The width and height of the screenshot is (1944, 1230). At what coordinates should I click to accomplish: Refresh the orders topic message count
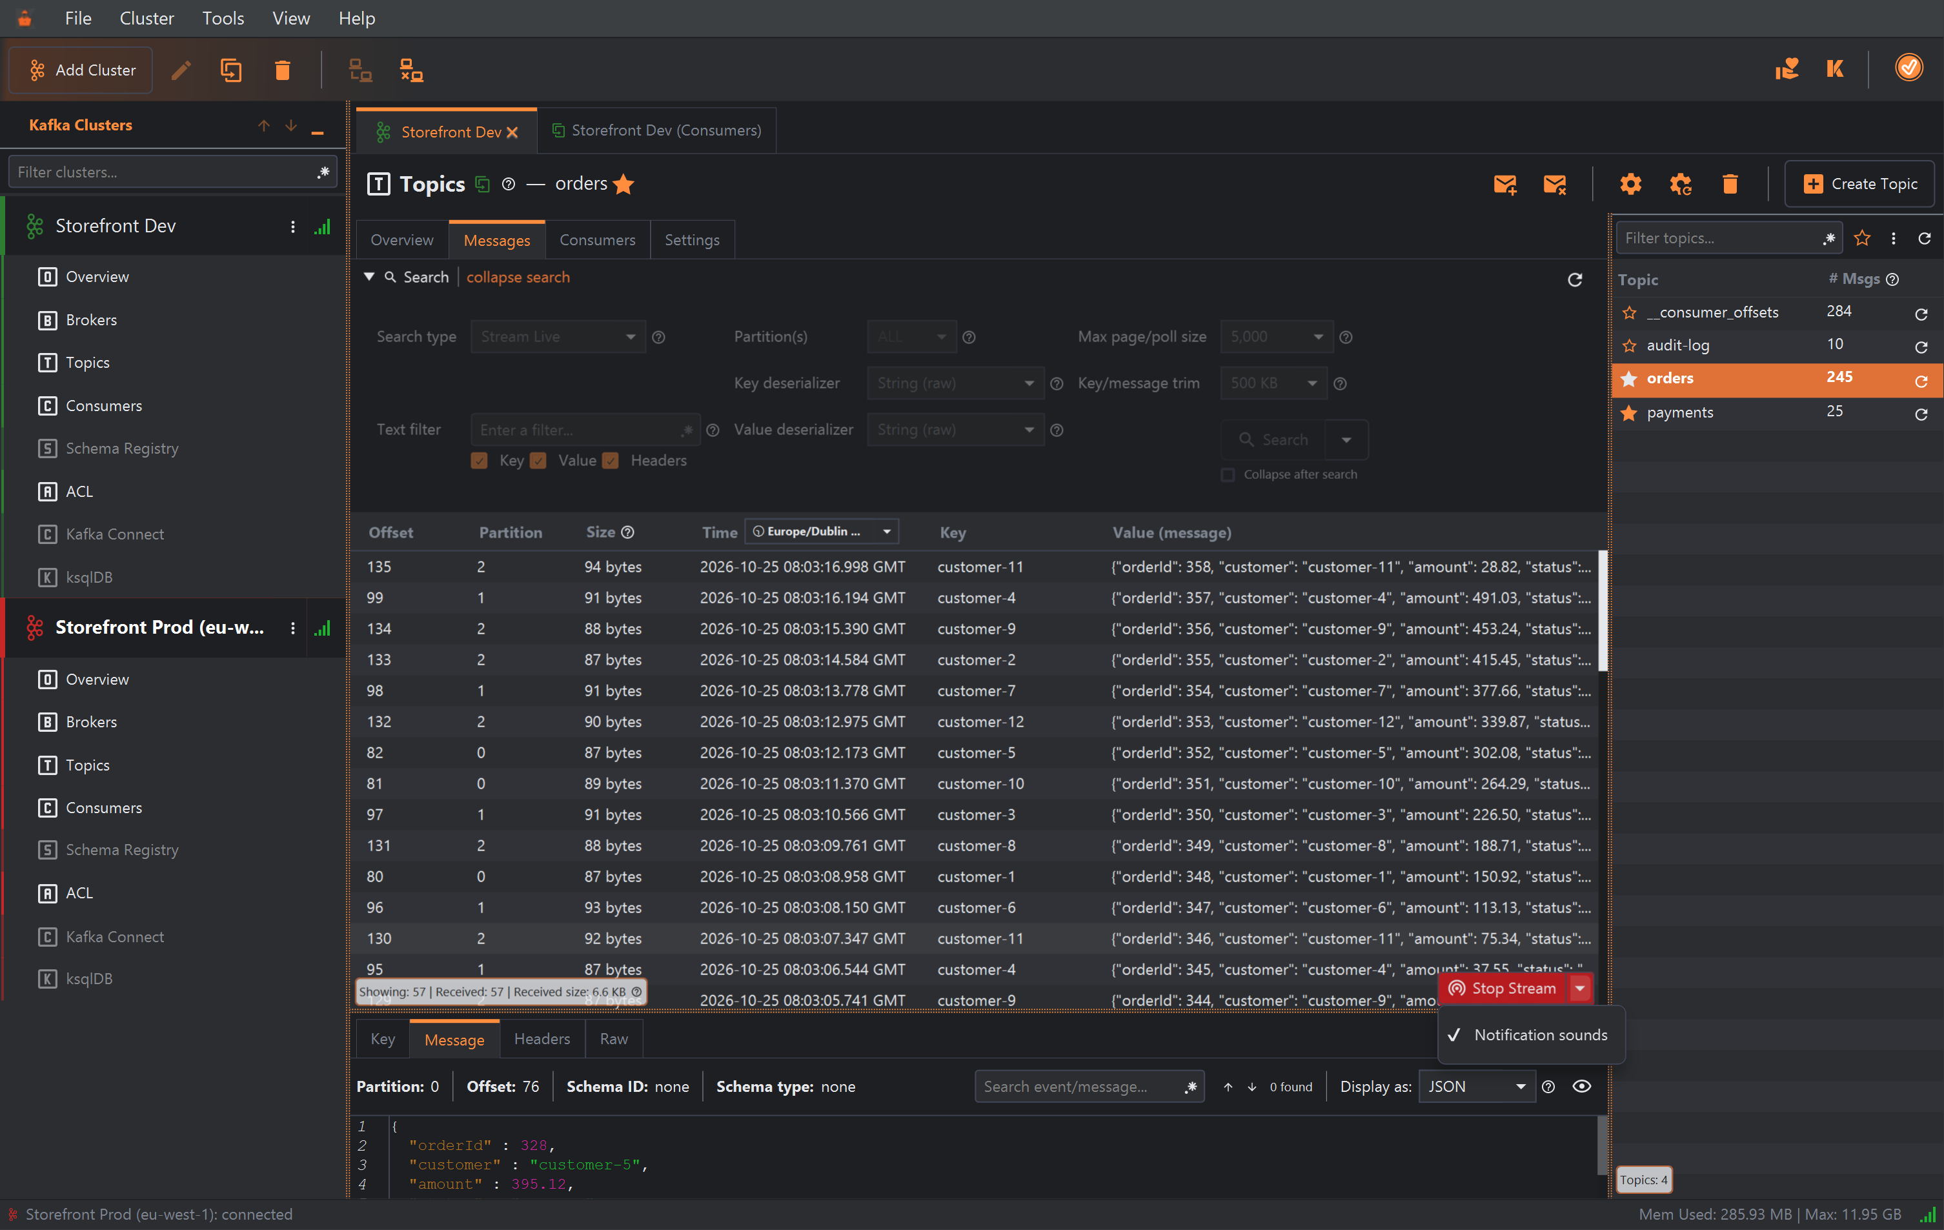[1921, 380]
